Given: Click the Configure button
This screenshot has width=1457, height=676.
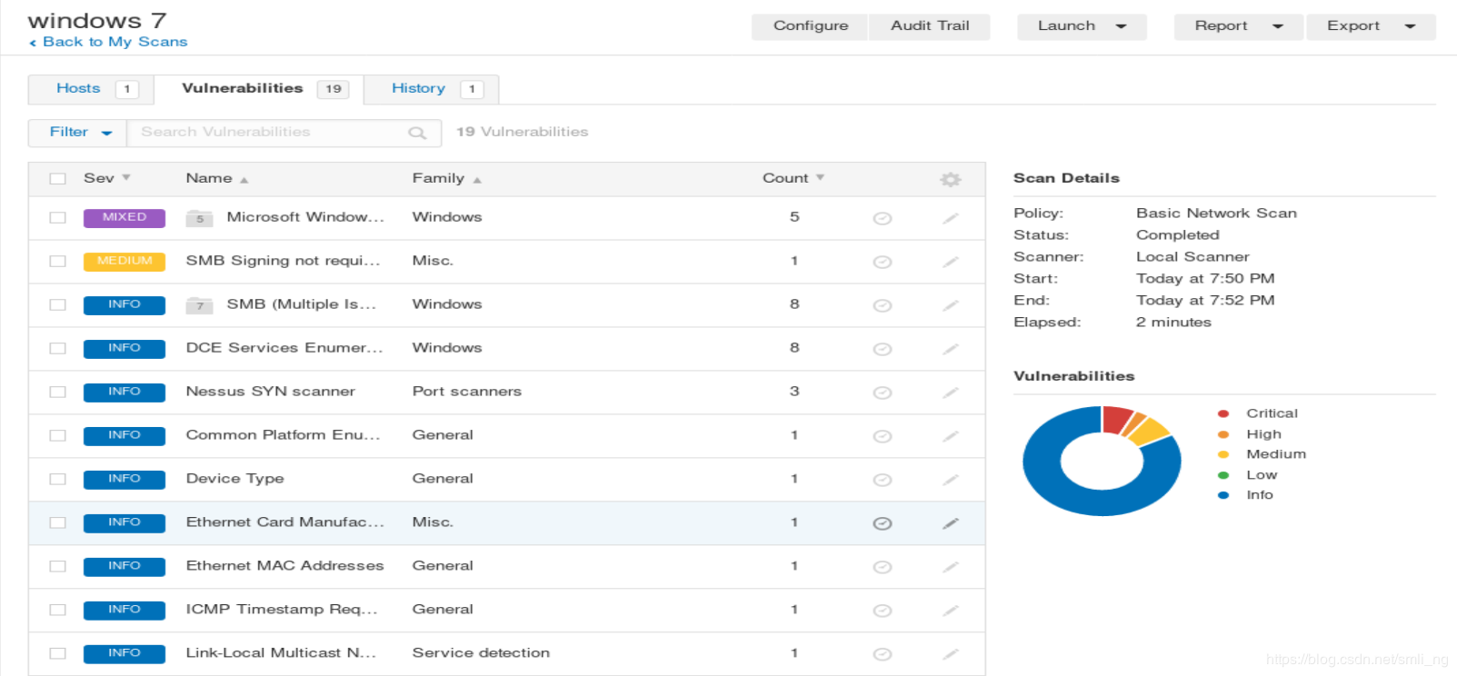Looking at the screenshot, I should [810, 26].
